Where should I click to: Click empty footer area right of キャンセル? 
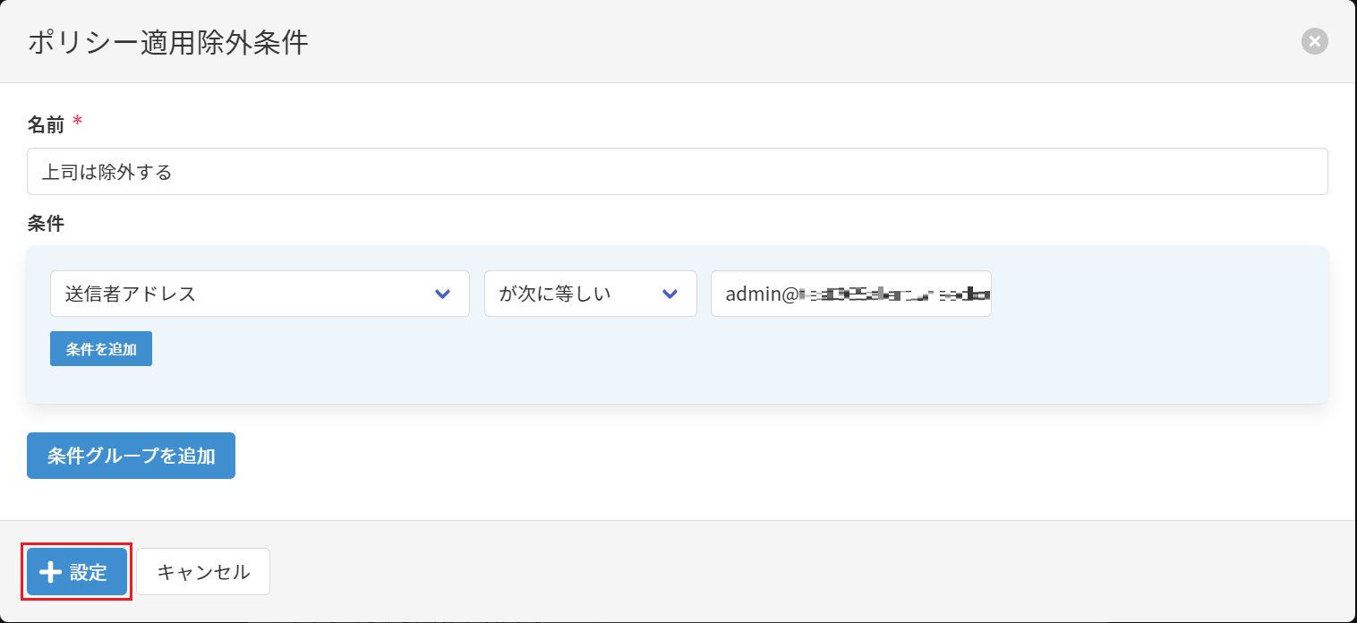806,572
